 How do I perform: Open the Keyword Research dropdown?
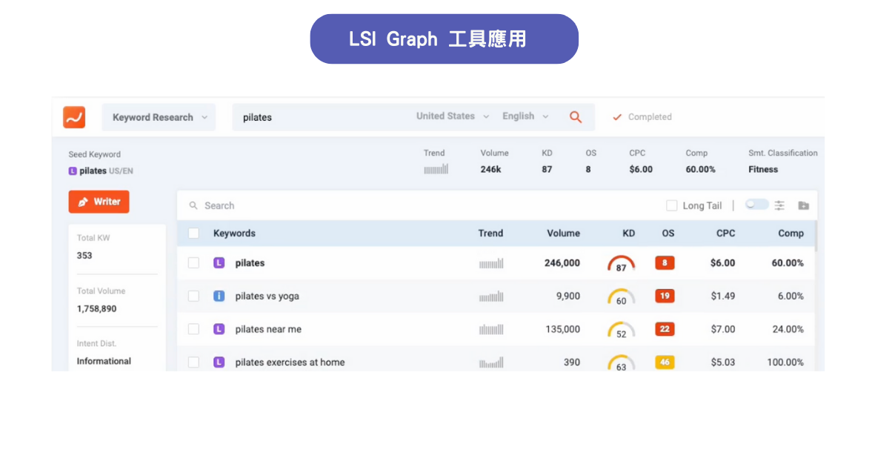tap(158, 117)
